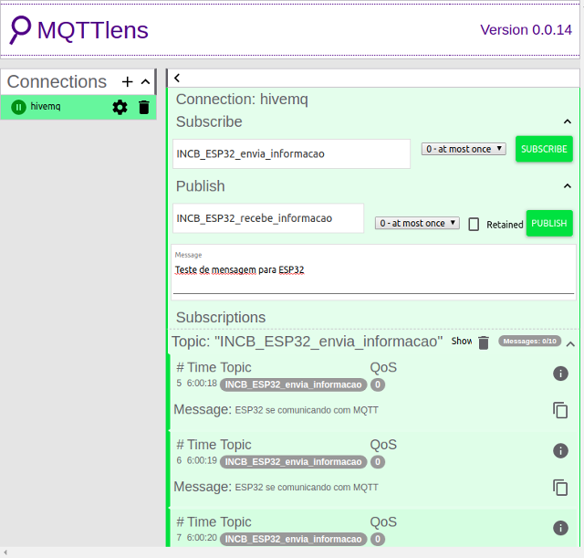Click the Subscriptions heading
The height and width of the screenshot is (558, 584).
click(x=221, y=318)
